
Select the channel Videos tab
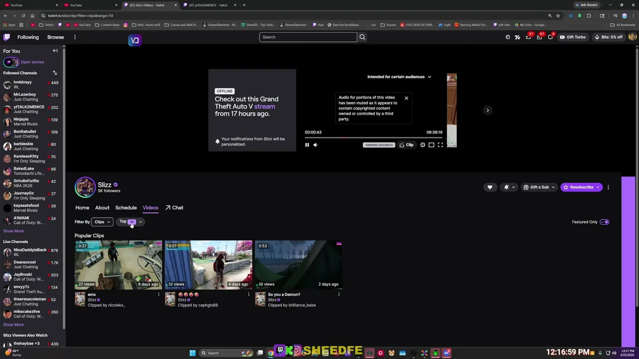150,208
